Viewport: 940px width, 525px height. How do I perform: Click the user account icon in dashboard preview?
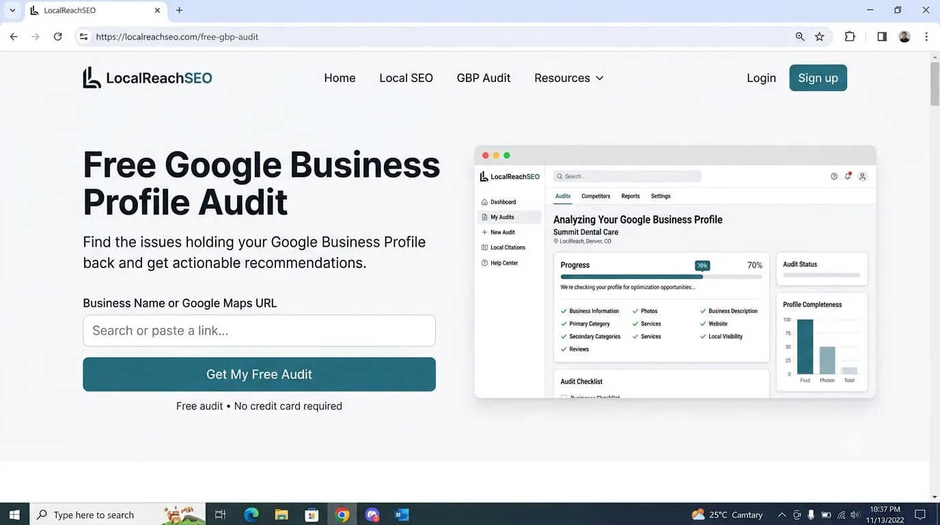click(862, 176)
